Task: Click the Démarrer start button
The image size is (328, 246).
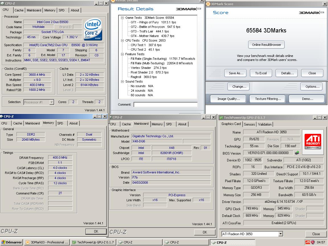Action: point(11,242)
